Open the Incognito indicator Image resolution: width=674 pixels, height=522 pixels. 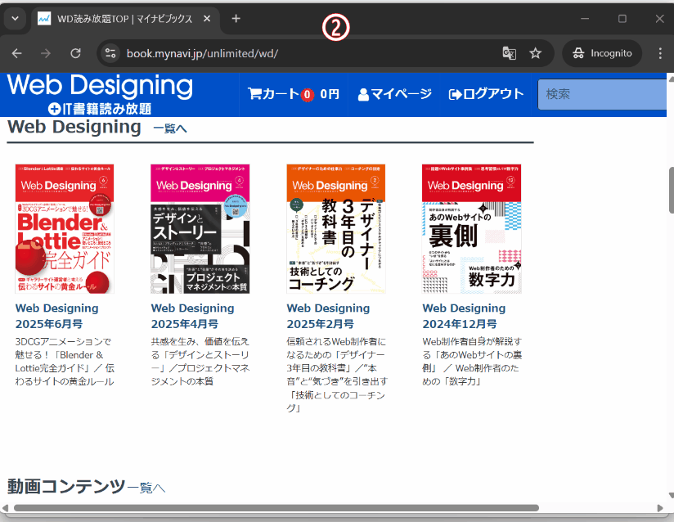coord(602,53)
